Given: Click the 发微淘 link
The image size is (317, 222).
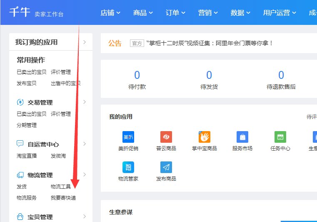Looking at the screenshot, I should 58,156.
